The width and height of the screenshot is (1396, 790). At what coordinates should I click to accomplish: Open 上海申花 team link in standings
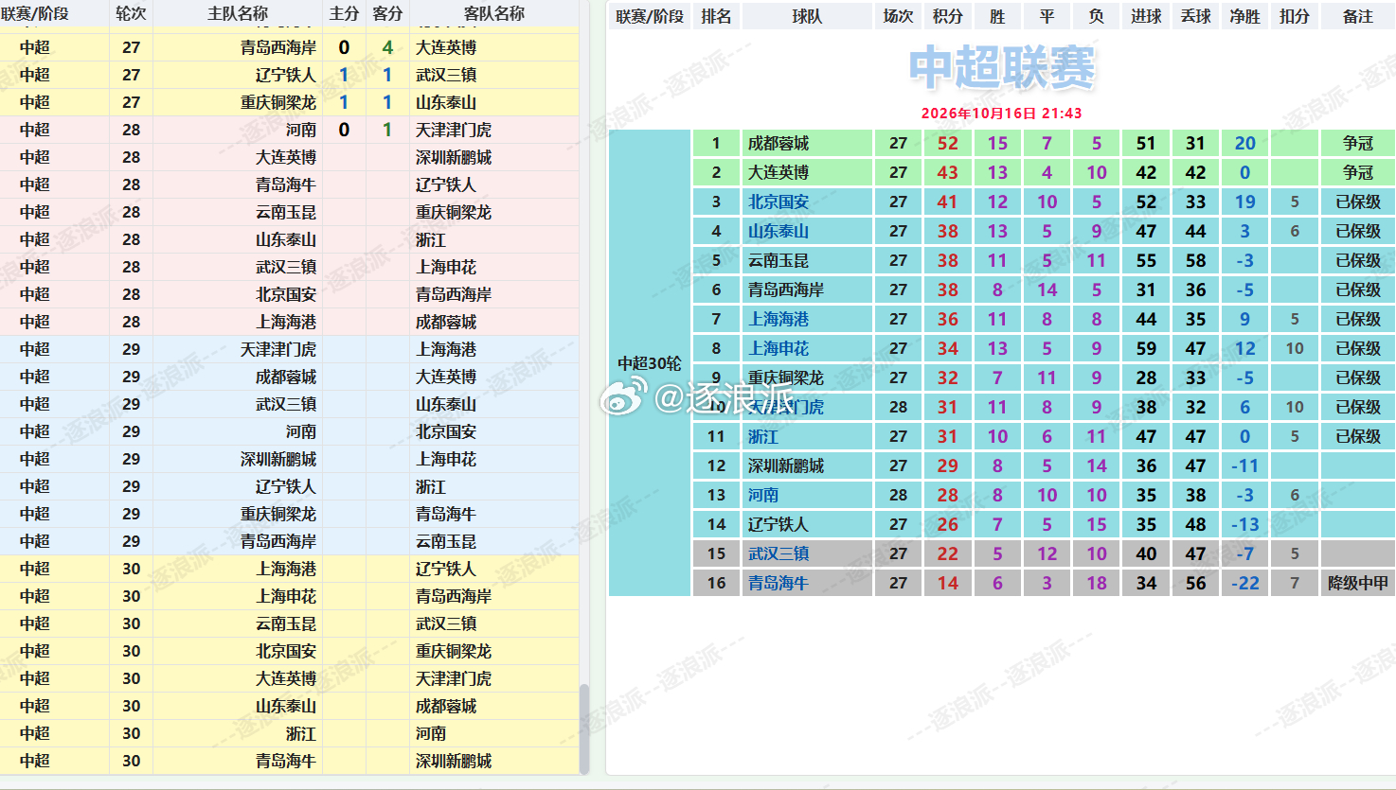click(x=779, y=348)
